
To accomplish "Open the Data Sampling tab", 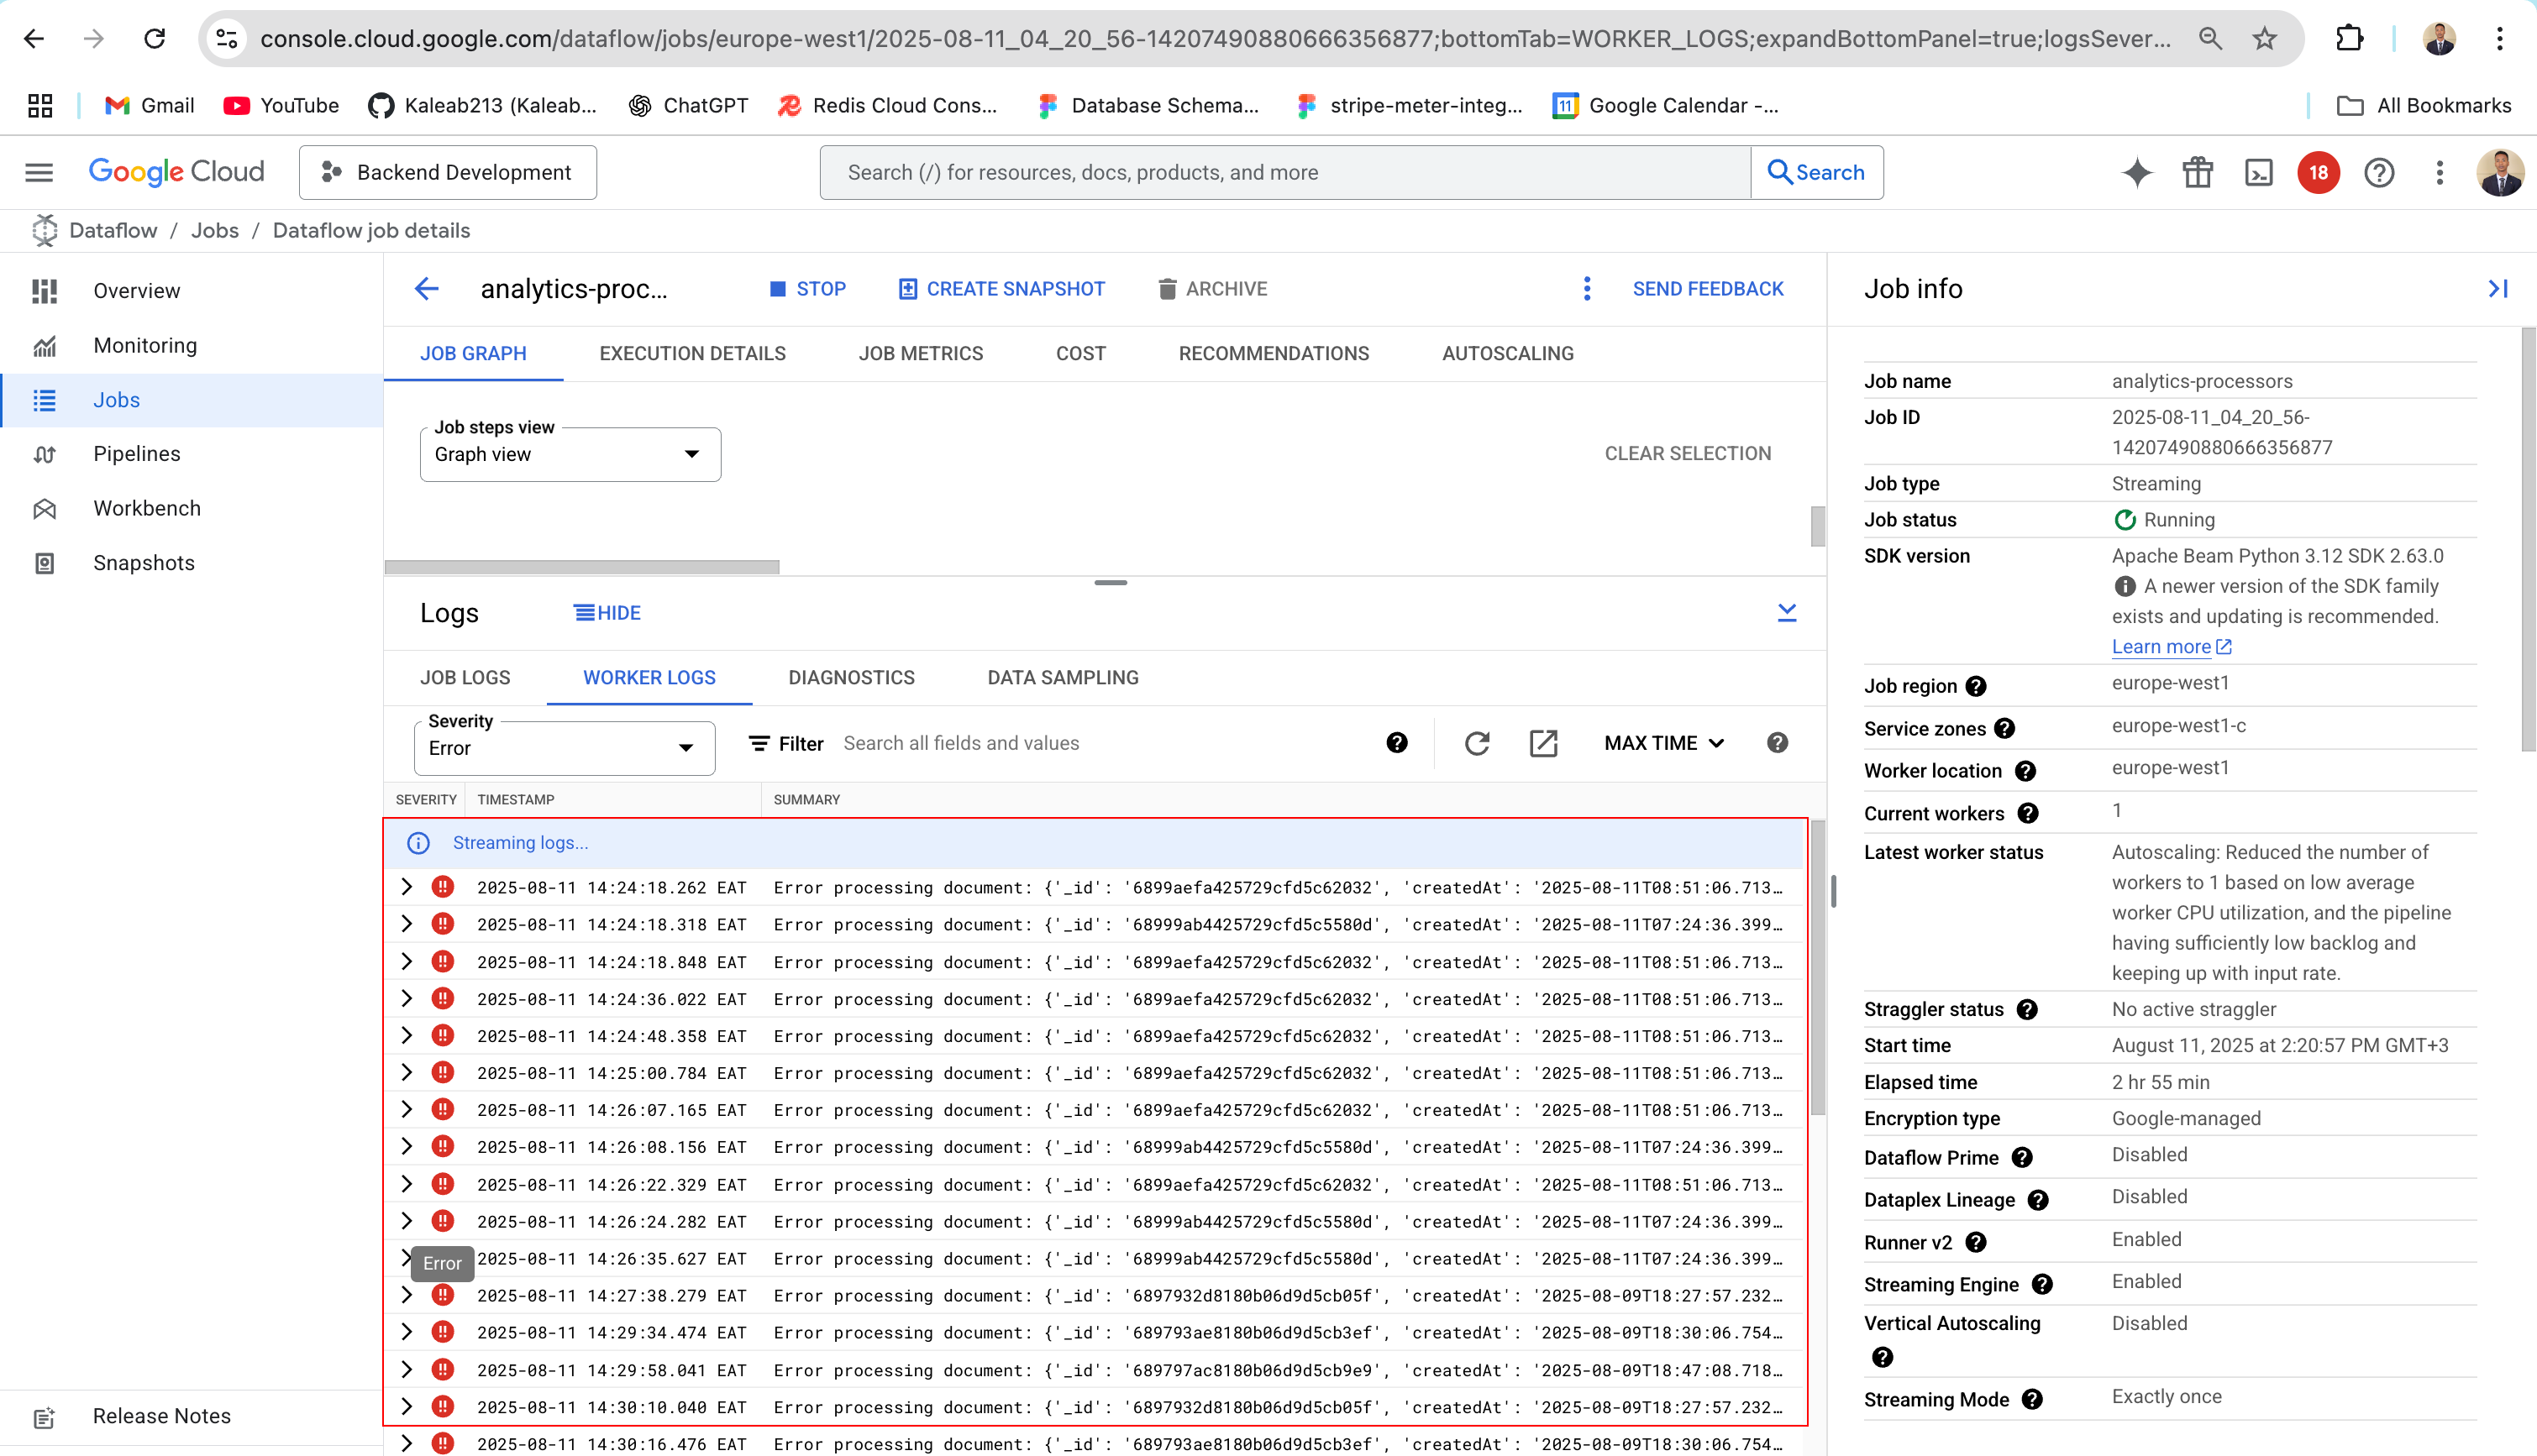I will [1063, 678].
